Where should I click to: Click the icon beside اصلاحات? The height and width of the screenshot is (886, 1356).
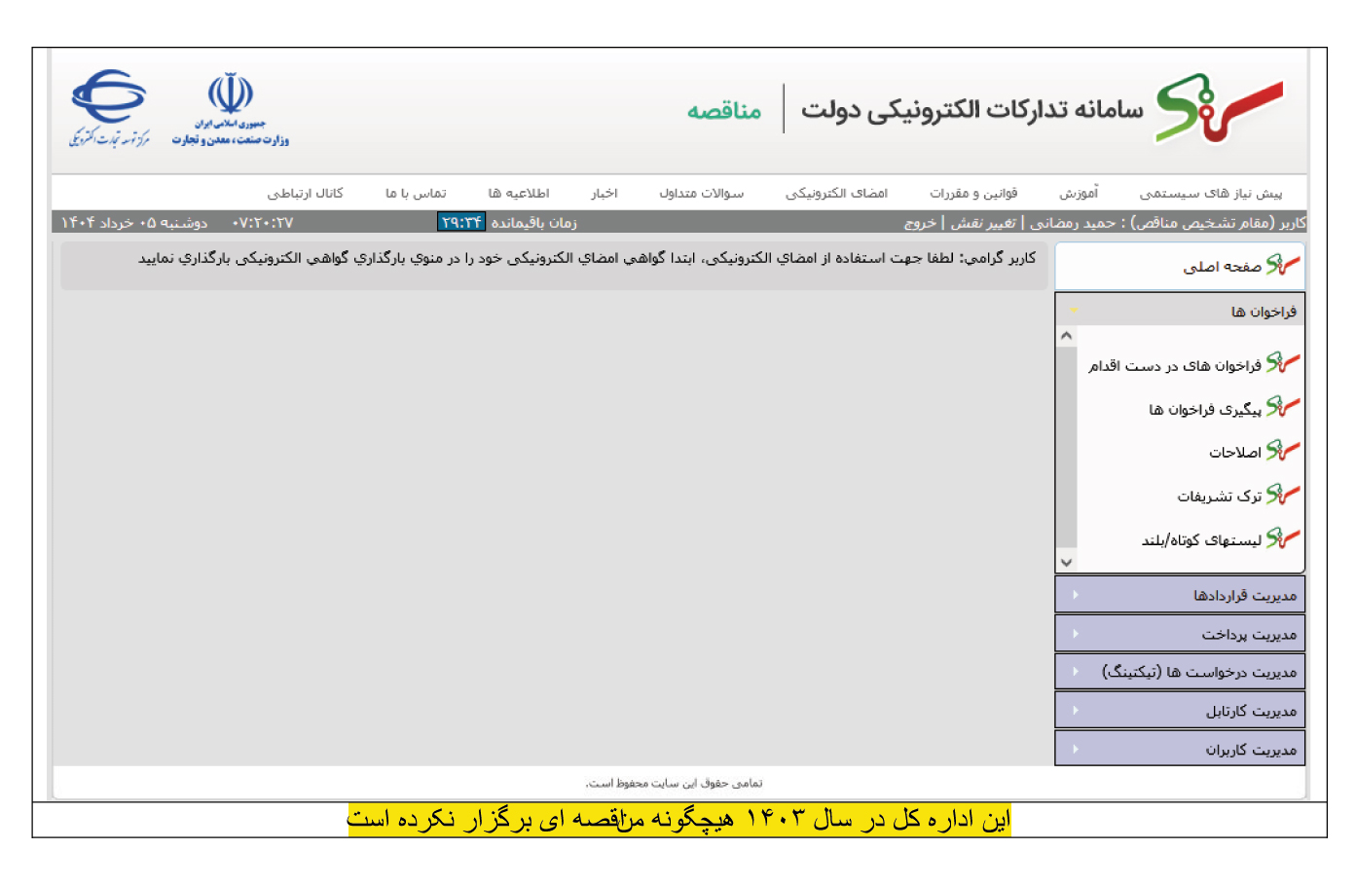pyautogui.click(x=1283, y=451)
